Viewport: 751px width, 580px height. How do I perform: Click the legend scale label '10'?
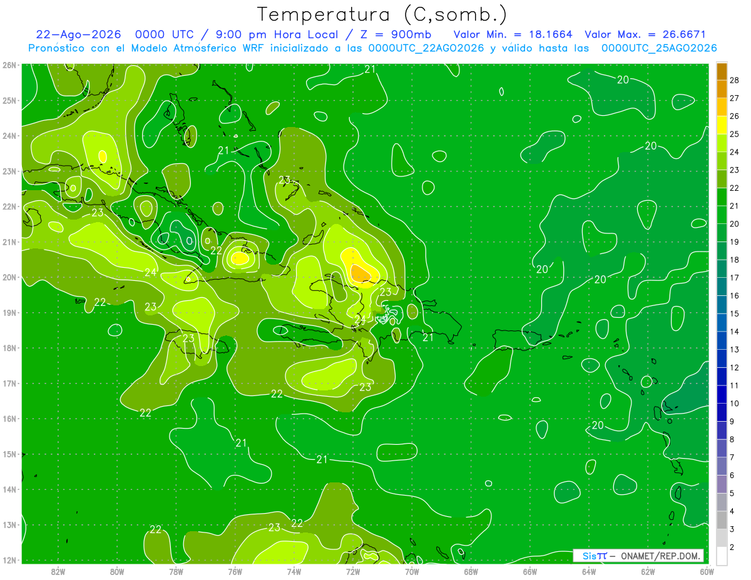pos(735,404)
